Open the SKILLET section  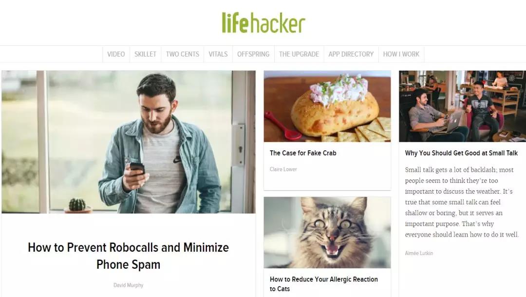pyautogui.click(x=145, y=54)
